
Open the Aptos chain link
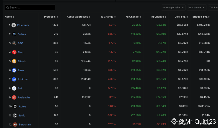22,106
